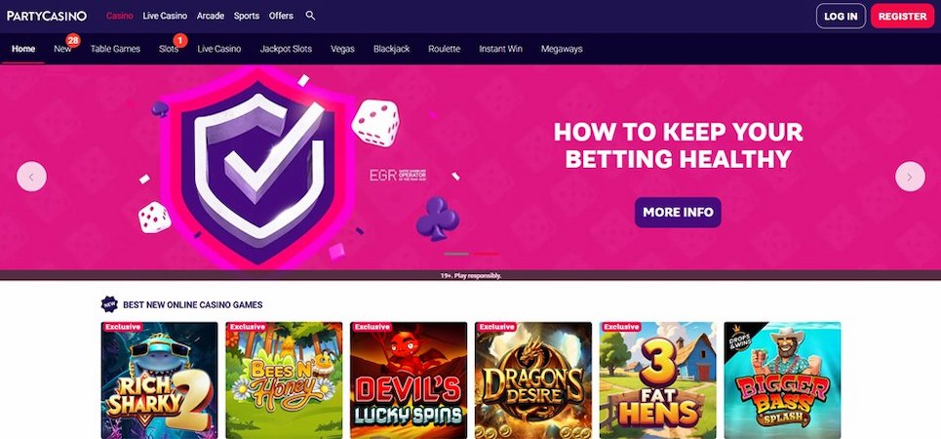Open the Jackpot Slots tab
The image size is (941, 439).
(x=286, y=49)
